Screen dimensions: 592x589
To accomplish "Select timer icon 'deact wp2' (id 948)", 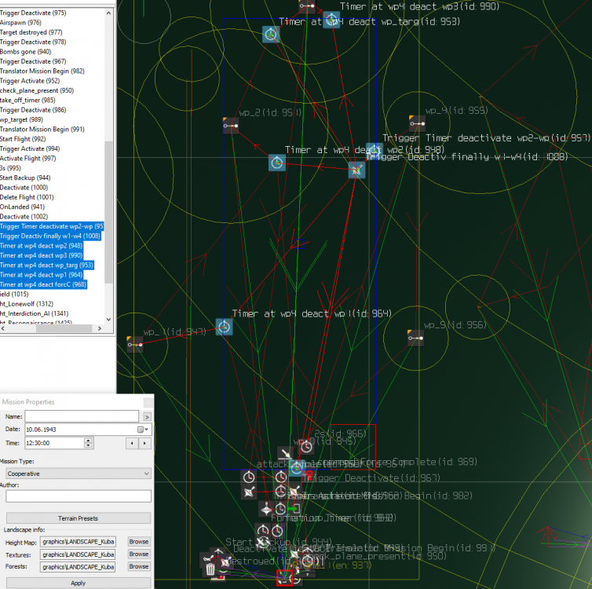I will point(276,163).
